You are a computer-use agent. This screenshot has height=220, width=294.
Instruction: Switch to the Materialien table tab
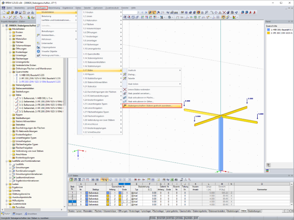point(88,211)
